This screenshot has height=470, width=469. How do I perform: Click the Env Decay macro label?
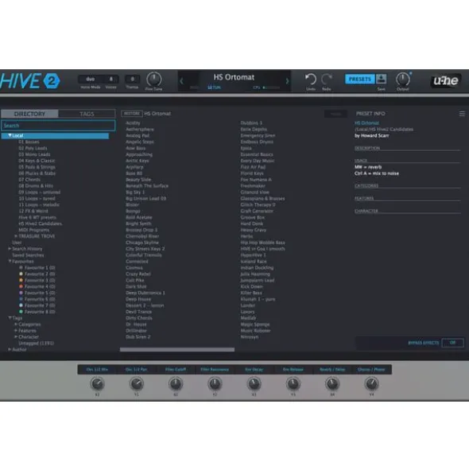(254, 370)
